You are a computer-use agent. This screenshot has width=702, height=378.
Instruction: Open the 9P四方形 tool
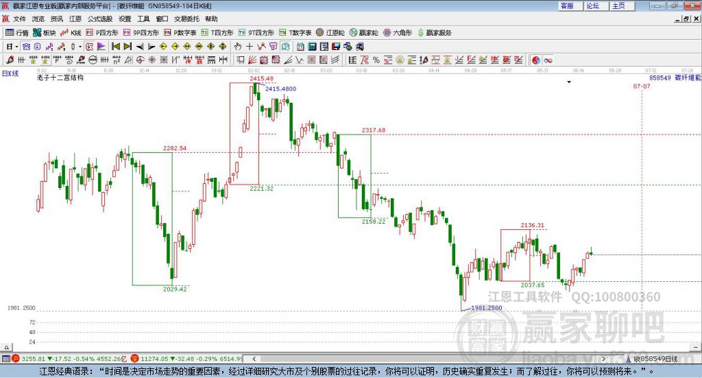tap(141, 33)
